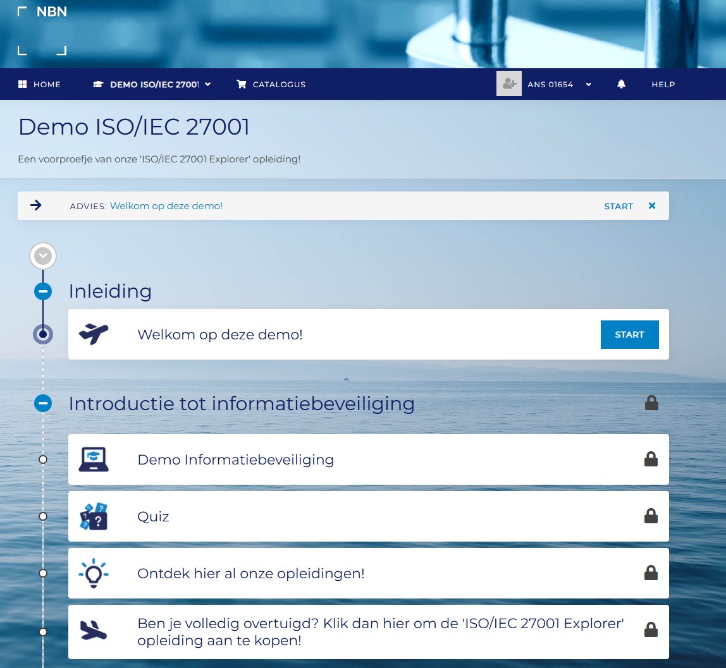Click lock icon on Ontdek opleidingen row
The image size is (726, 668).
(651, 573)
